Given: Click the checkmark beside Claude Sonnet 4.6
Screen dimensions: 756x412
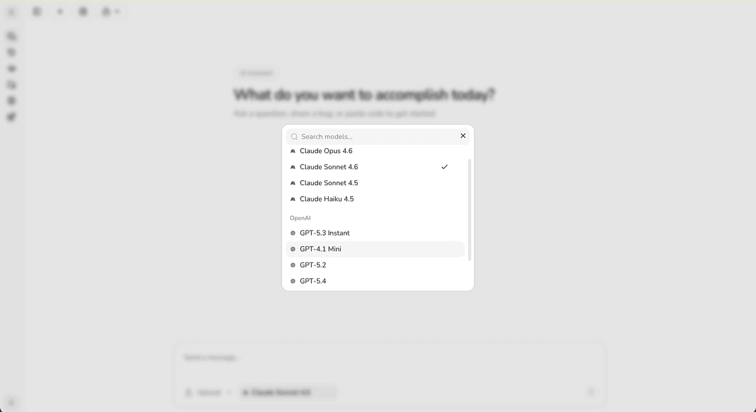Looking at the screenshot, I should point(445,166).
